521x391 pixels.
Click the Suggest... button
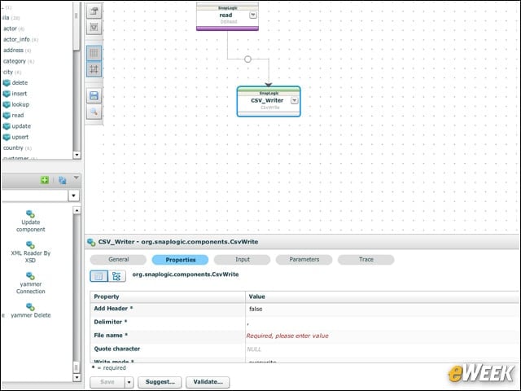160,382
